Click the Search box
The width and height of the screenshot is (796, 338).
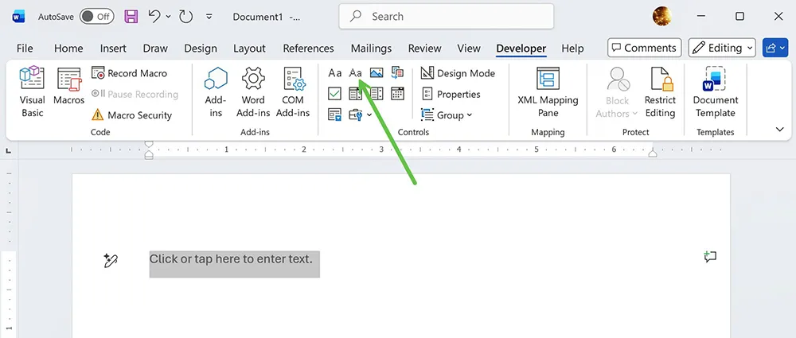point(447,17)
